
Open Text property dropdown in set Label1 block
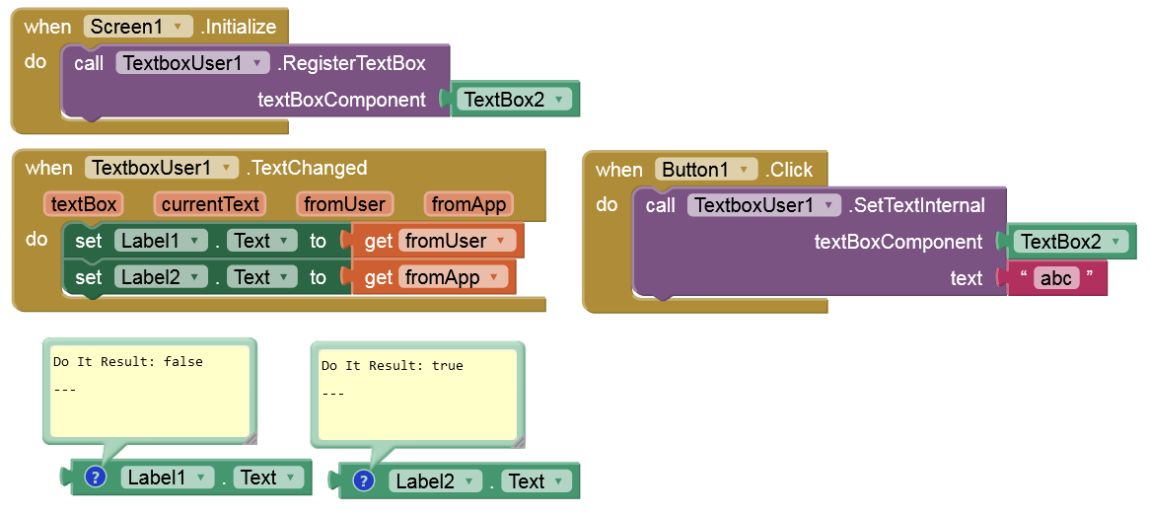pyautogui.click(x=261, y=241)
